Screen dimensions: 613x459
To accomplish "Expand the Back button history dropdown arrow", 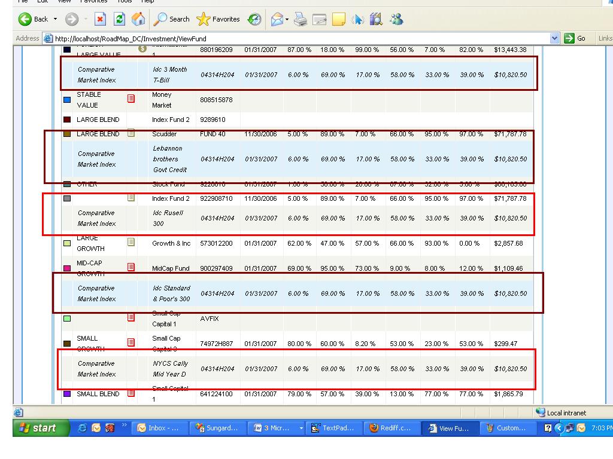I will (x=55, y=19).
